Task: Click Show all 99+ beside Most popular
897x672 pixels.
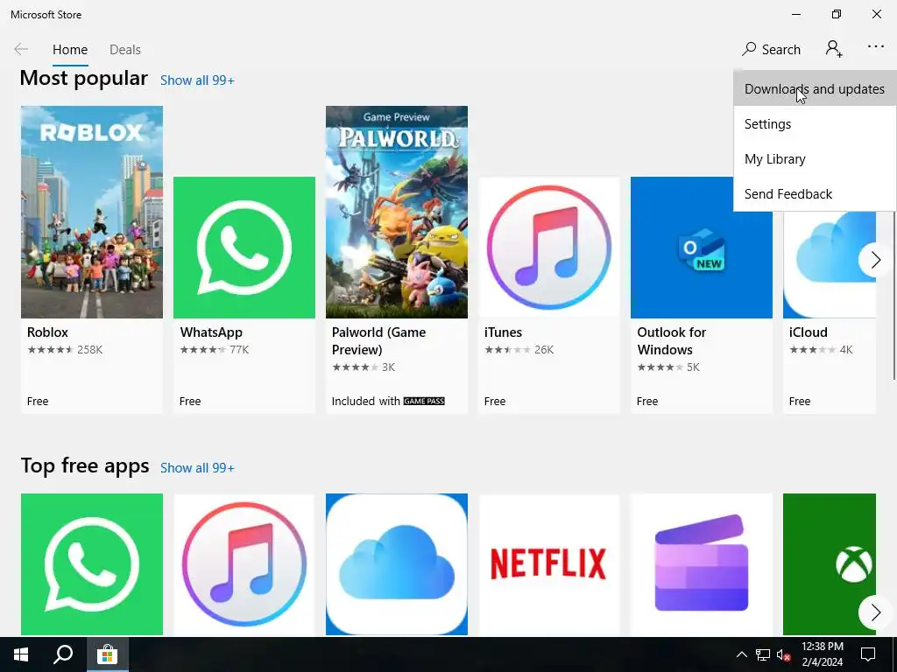Action: [x=197, y=80]
